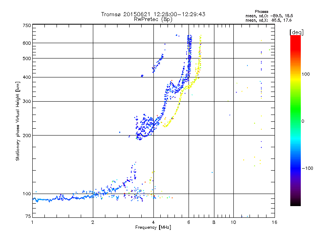Click the 'RwPretec (8p)' subtitle

153,19
